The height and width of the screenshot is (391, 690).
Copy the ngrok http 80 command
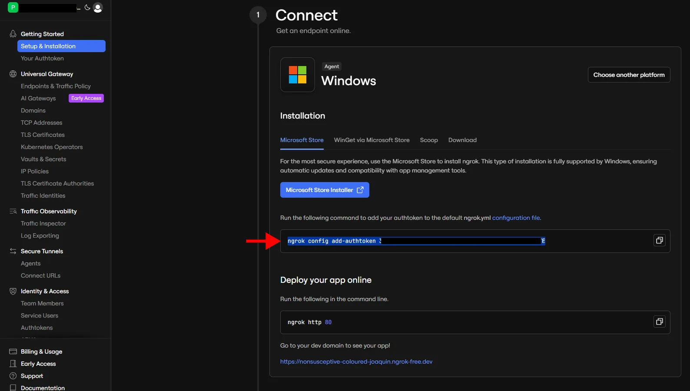659,322
